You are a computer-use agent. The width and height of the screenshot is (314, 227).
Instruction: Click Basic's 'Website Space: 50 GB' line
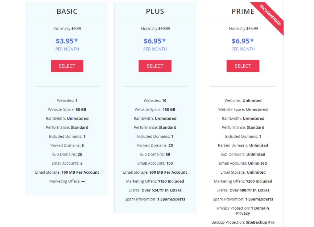[x=67, y=110]
